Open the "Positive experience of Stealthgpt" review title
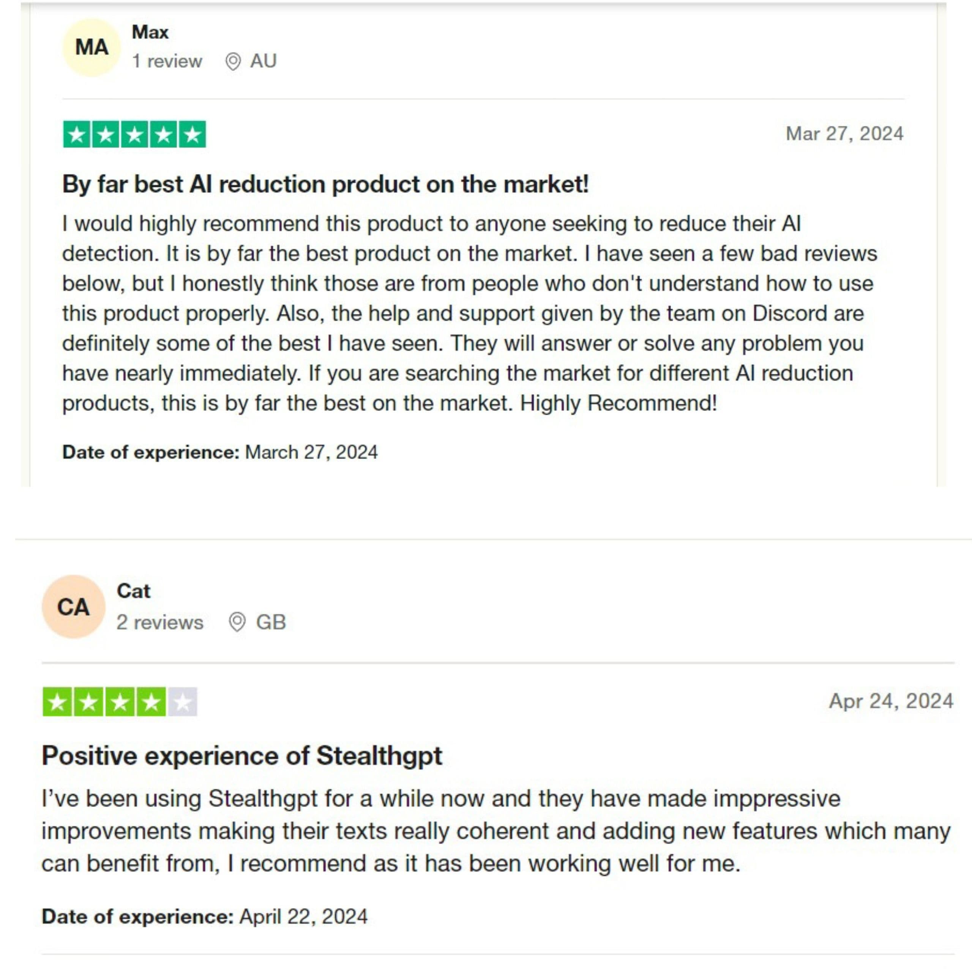This screenshot has width=972, height=972. point(242,756)
